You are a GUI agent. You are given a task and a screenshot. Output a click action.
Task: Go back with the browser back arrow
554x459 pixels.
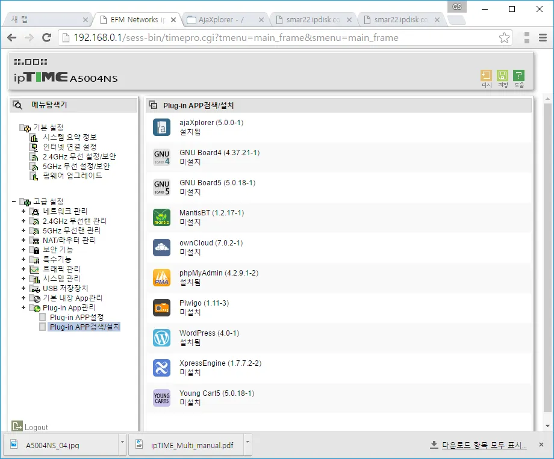click(x=11, y=37)
